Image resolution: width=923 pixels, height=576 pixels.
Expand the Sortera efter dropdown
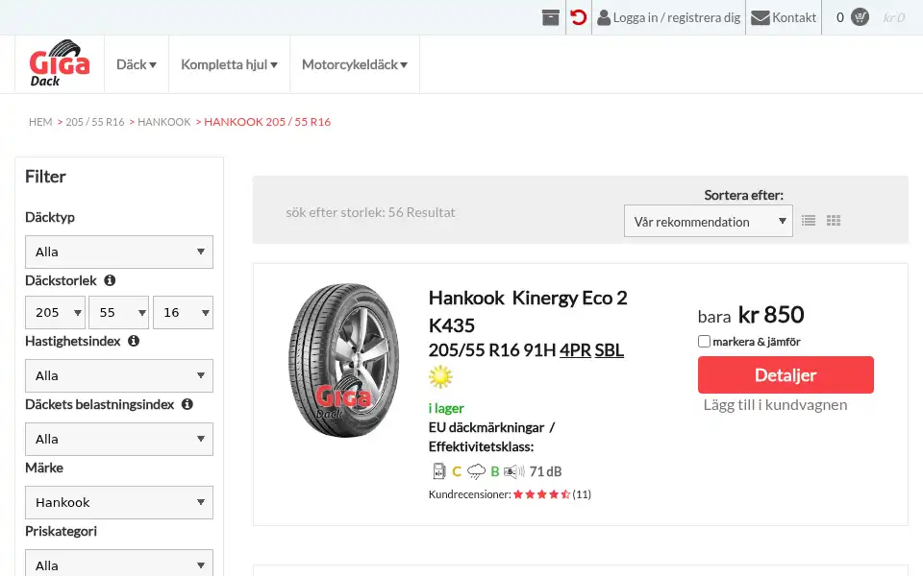[x=709, y=221]
